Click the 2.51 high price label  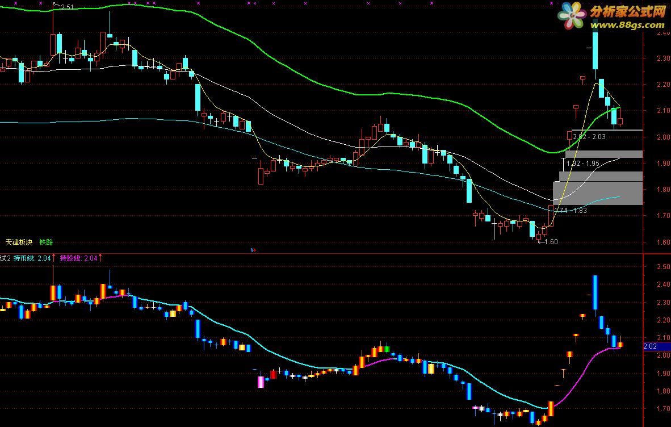(x=67, y=7)
